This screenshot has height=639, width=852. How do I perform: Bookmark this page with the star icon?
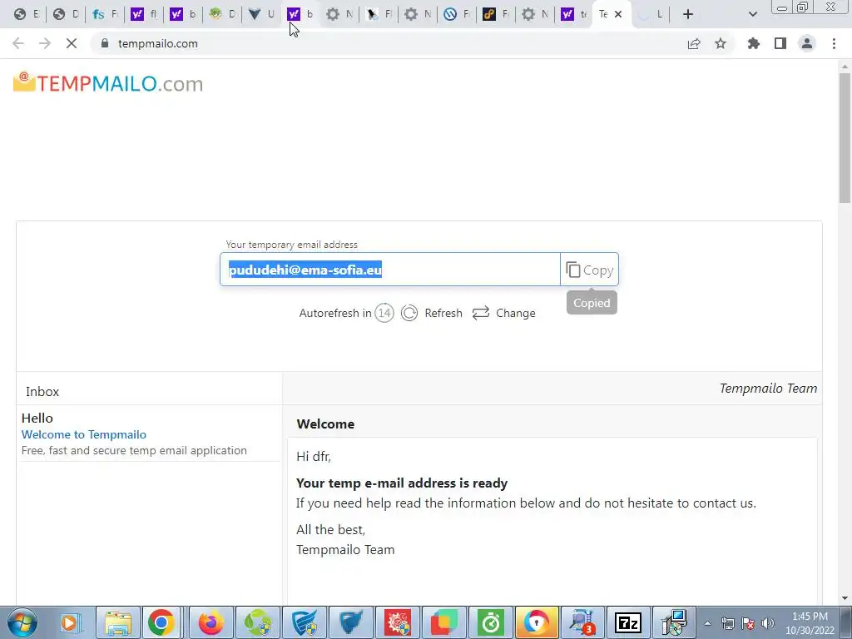point(721,43)
